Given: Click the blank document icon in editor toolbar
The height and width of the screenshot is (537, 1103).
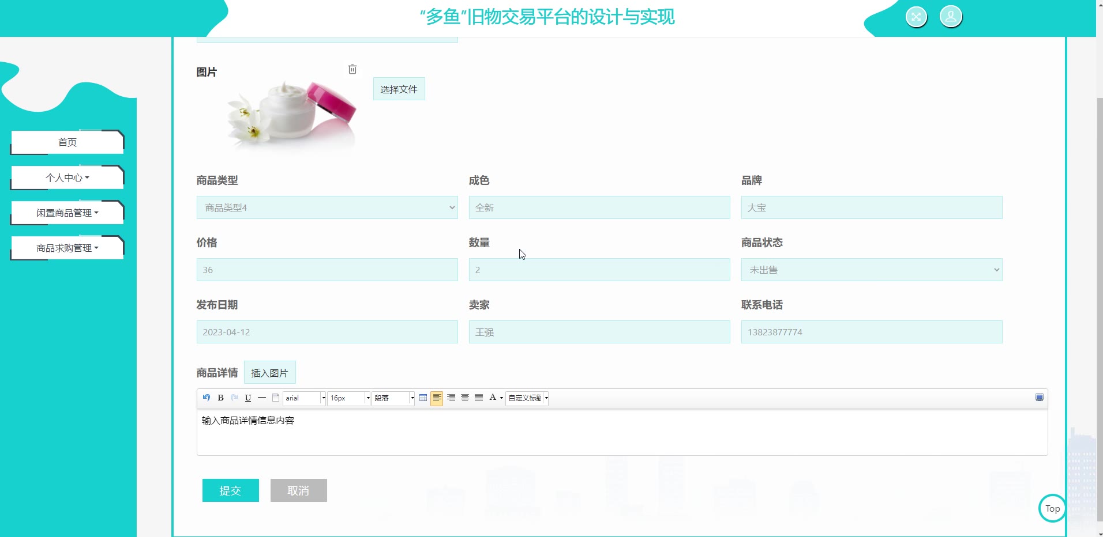Looking at the screenshot, I should coord(276,398).
